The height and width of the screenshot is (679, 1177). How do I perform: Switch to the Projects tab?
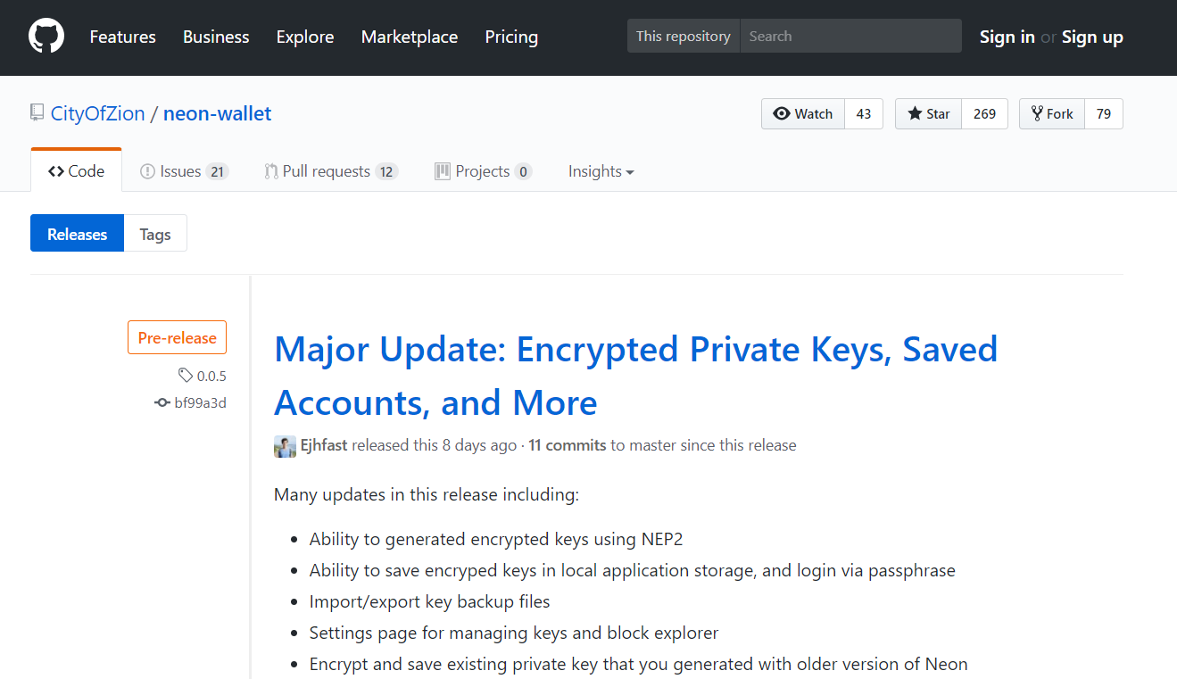click(482, 171)
